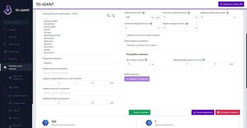Screen dimensions: 247x128
Task: Expand the Действия с аккаунтами menu
Action: 4,77
